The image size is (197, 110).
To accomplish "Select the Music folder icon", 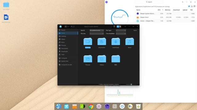I will click(130, 42).
